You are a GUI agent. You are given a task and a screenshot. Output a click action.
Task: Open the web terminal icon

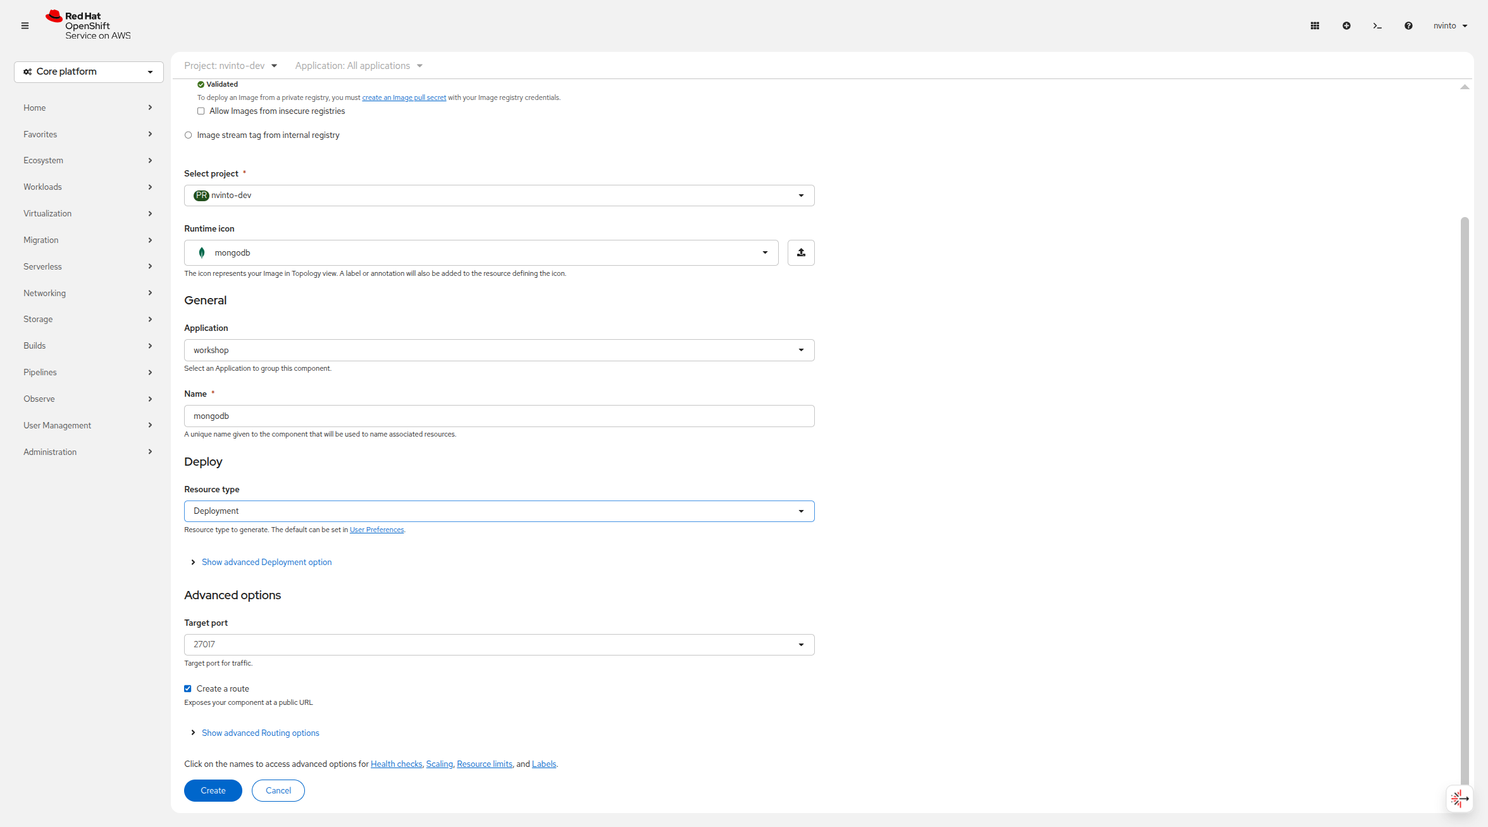tap(1377, 26)
